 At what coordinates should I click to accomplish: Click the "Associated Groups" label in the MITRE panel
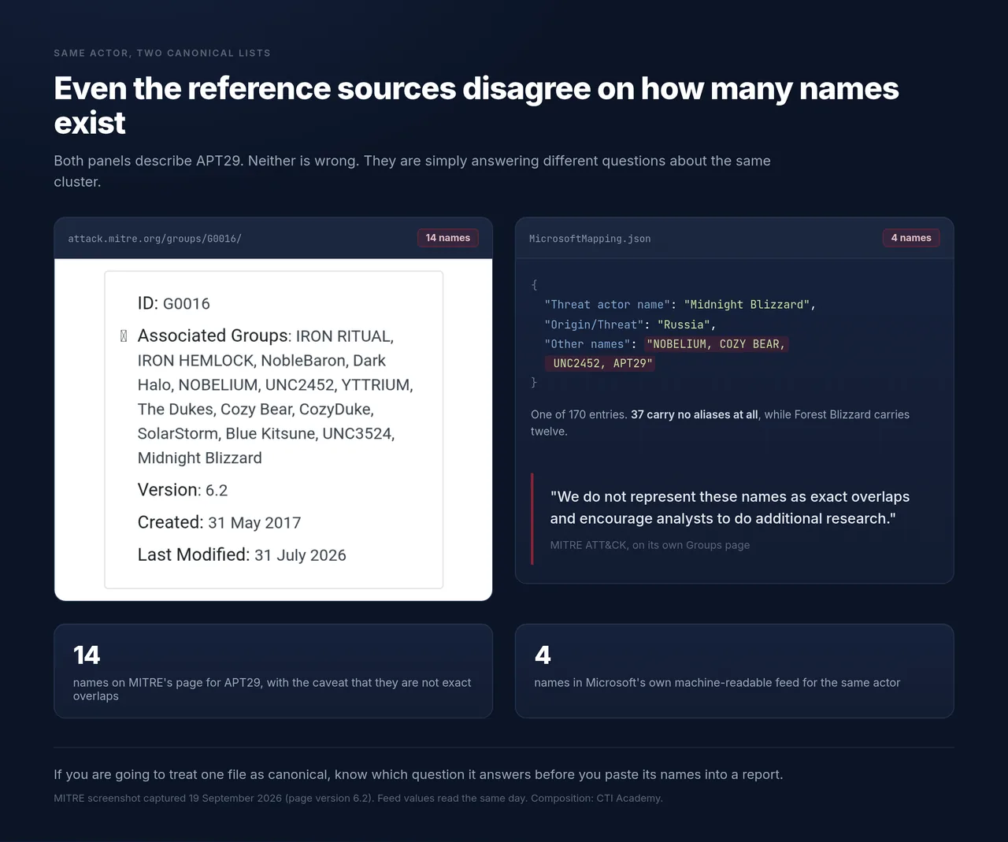213,336
